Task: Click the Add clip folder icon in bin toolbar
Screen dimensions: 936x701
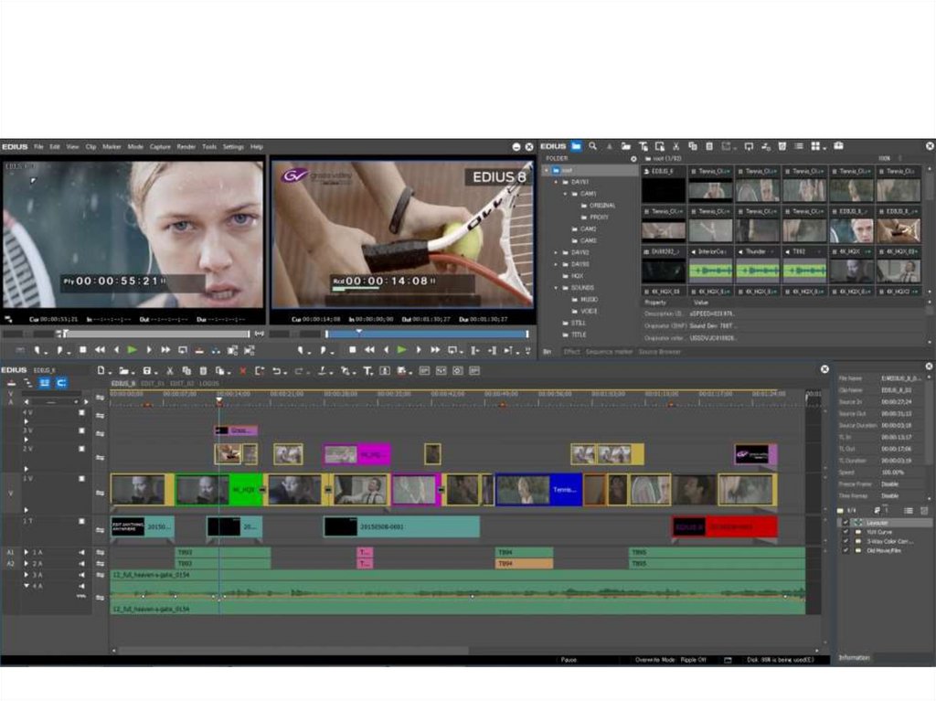Action: 625,145
